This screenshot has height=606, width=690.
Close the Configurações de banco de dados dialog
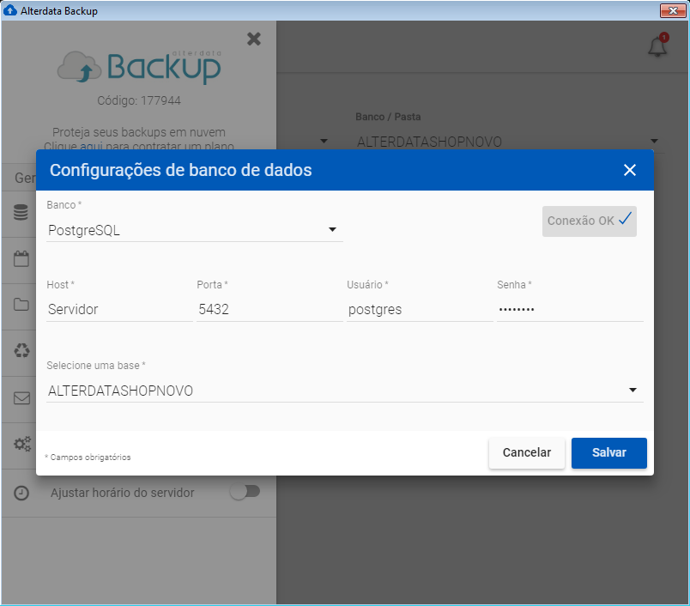[630, 170]
